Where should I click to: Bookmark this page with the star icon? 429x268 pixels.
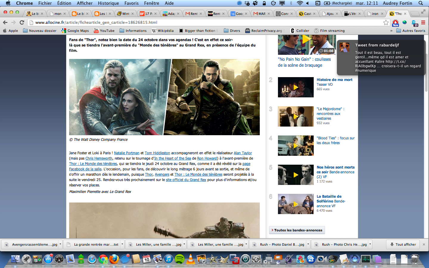pos(386,22)
